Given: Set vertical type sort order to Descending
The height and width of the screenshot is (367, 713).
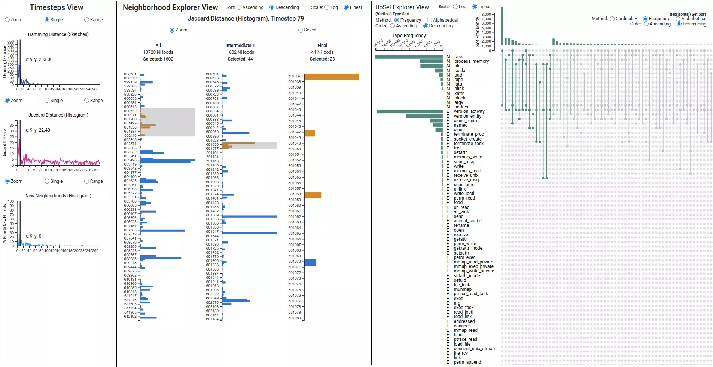Looking at the screenshot, I should point(426,26).
